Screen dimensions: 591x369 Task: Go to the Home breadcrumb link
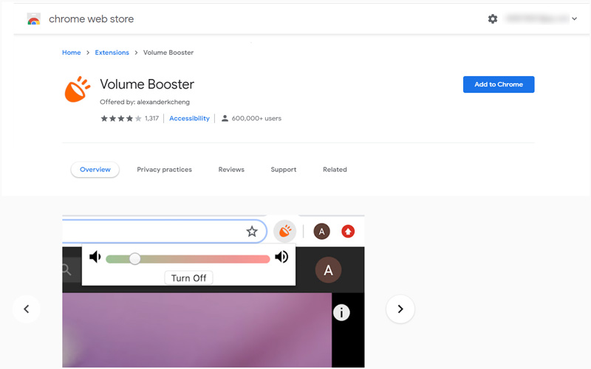pos(71,52)
